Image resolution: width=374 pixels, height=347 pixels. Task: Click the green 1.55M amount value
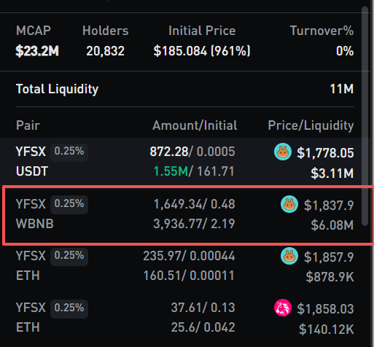point(171,171)
